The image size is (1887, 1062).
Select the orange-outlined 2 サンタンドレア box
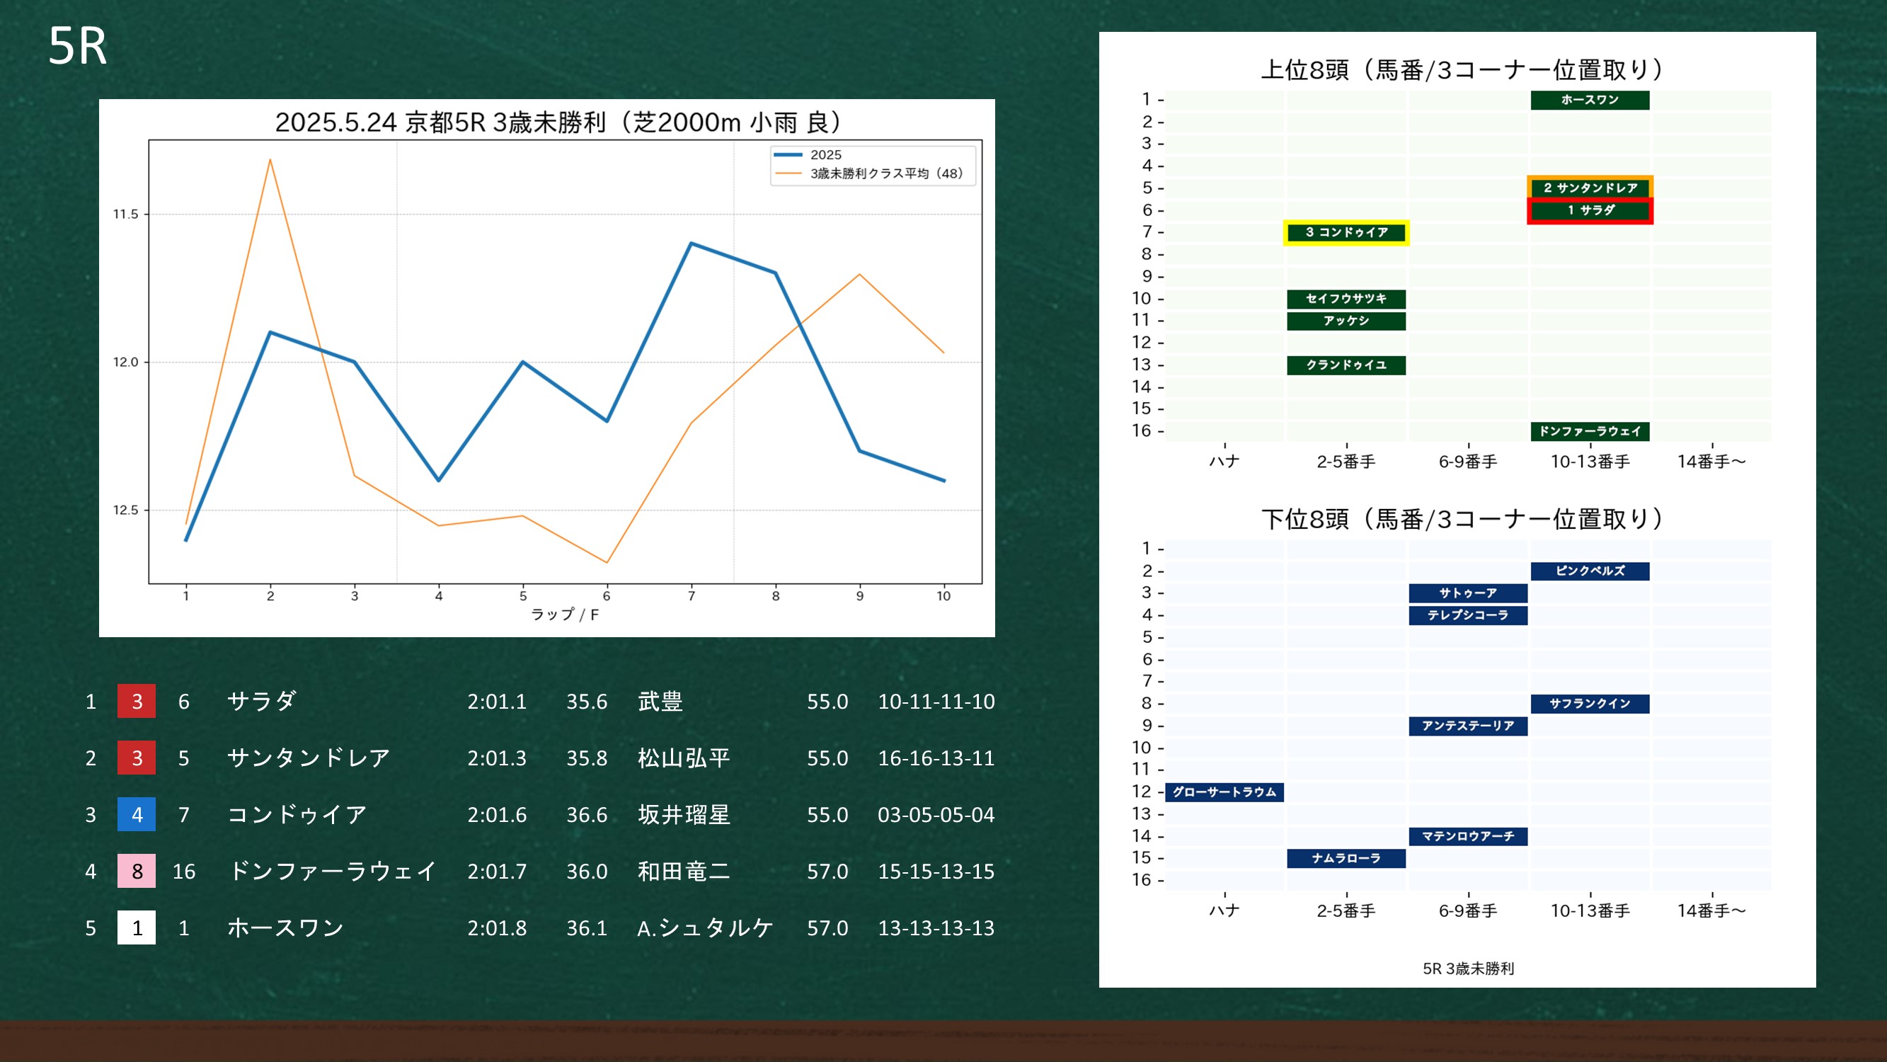(x=1590, y=188)
